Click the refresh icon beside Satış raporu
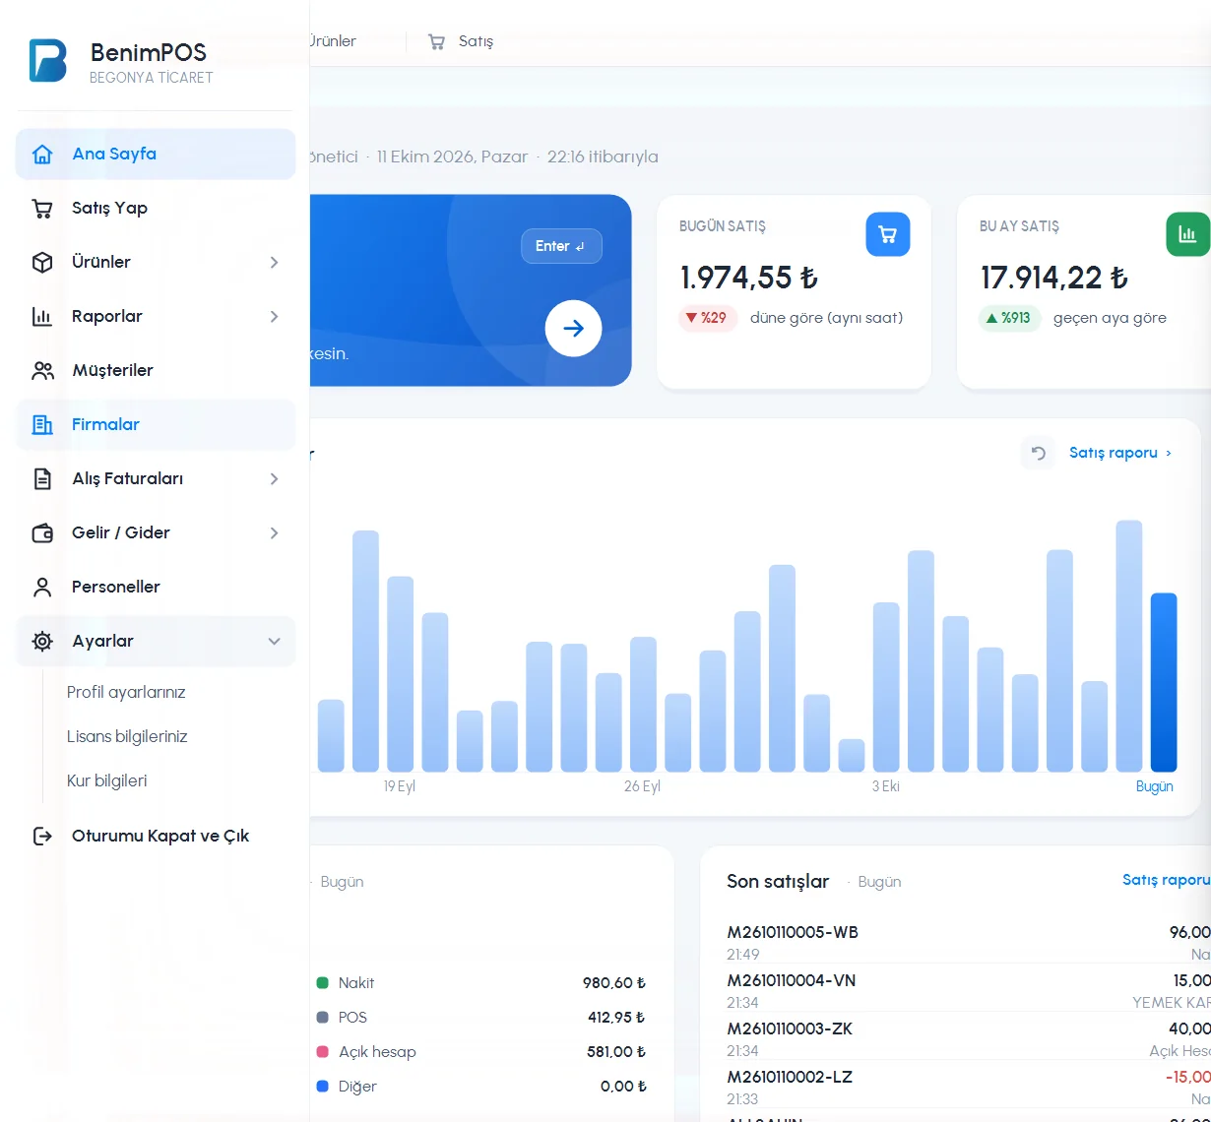 coord(1038,453)
